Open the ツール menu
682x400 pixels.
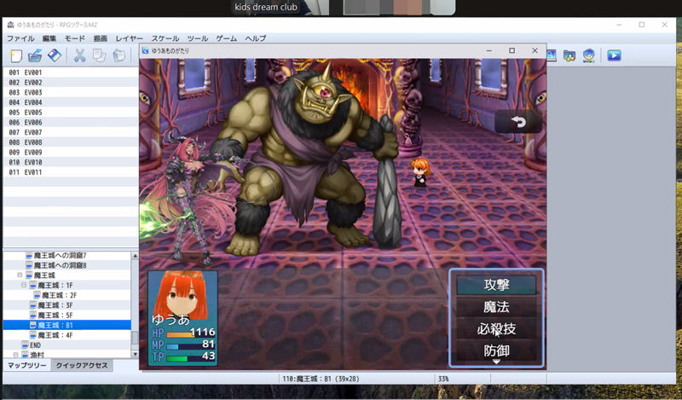point(198,38)
